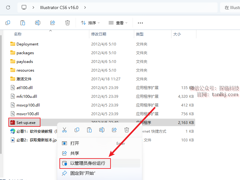The height and width of the screenshot is (180, 240).
Task: Open the three-dots more options menu
Action: pyautogui.click(x=140, y=23)
